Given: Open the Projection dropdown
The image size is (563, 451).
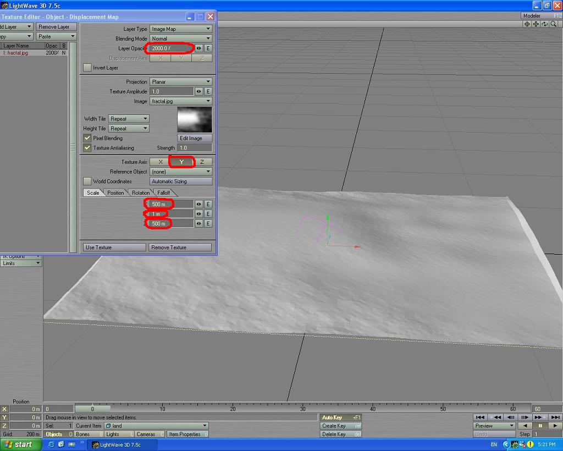Looking at the screenshot, I should [x=181, y=82].
